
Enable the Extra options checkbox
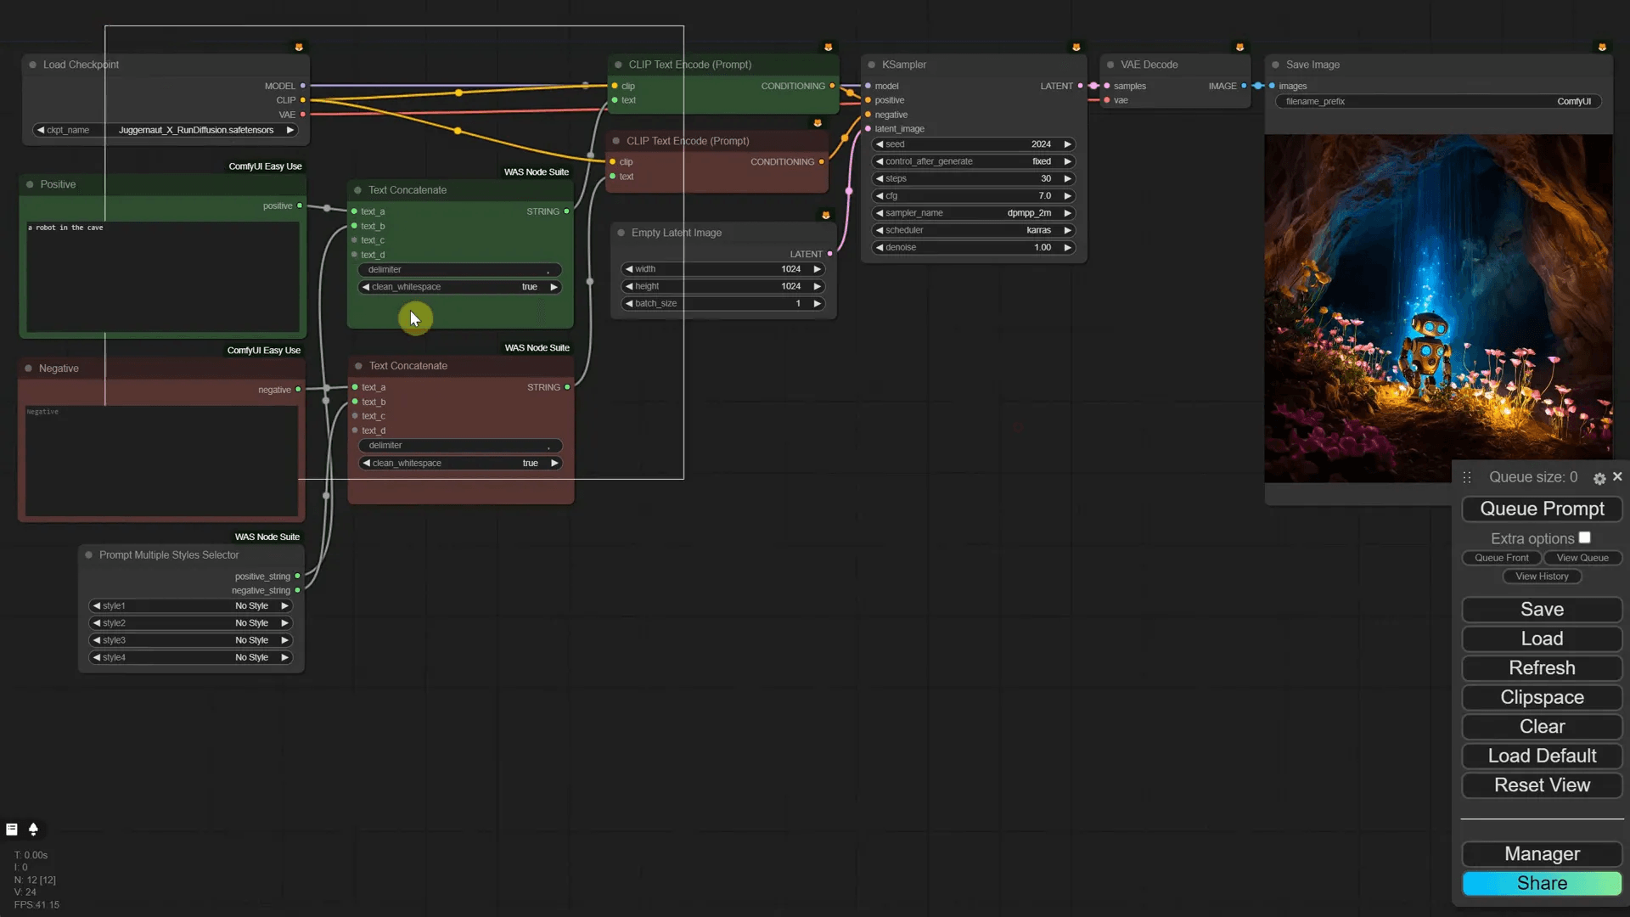point(1585,537)
